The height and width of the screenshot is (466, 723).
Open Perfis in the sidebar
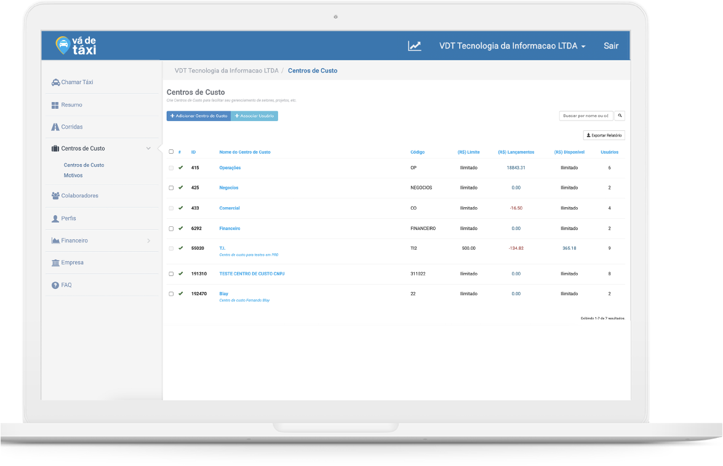(x=68, y=219)
